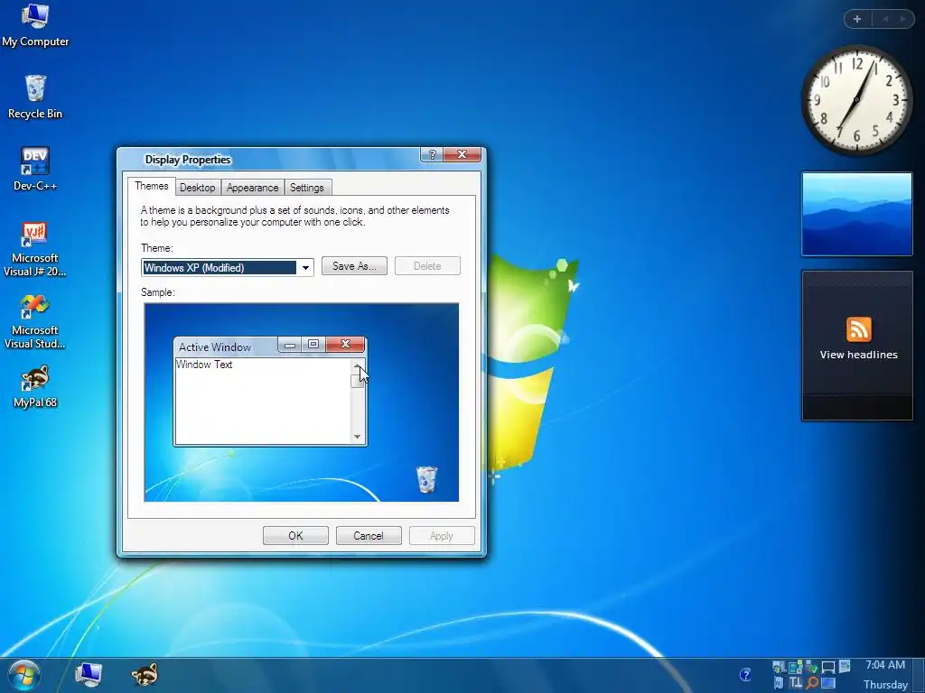Click the My Computer taskbar icon
The width and height of the screenshot is (925, 693).
click(x=89, y=674)
